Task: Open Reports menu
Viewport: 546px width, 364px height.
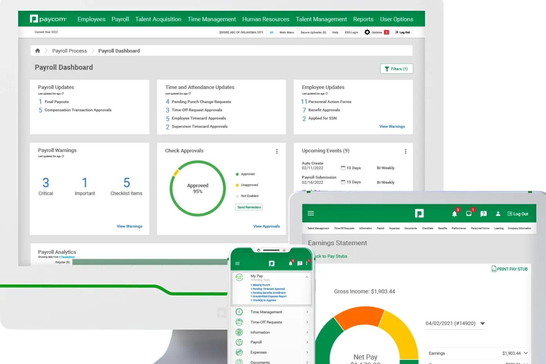Action: 363,19
